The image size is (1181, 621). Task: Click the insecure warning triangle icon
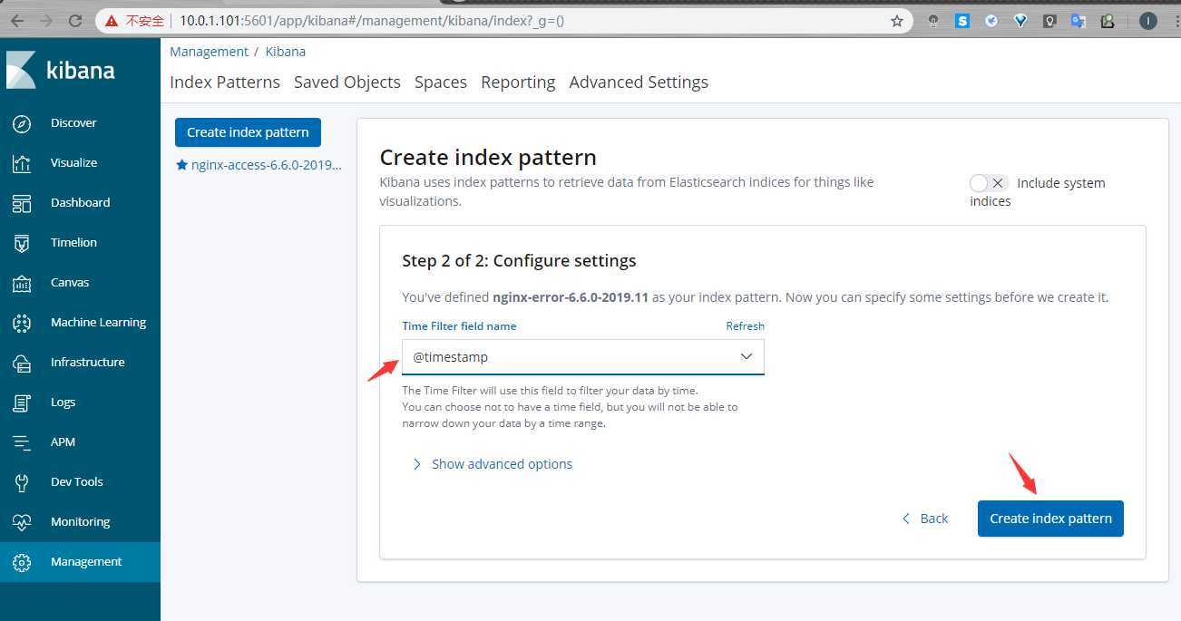[112, 20]
